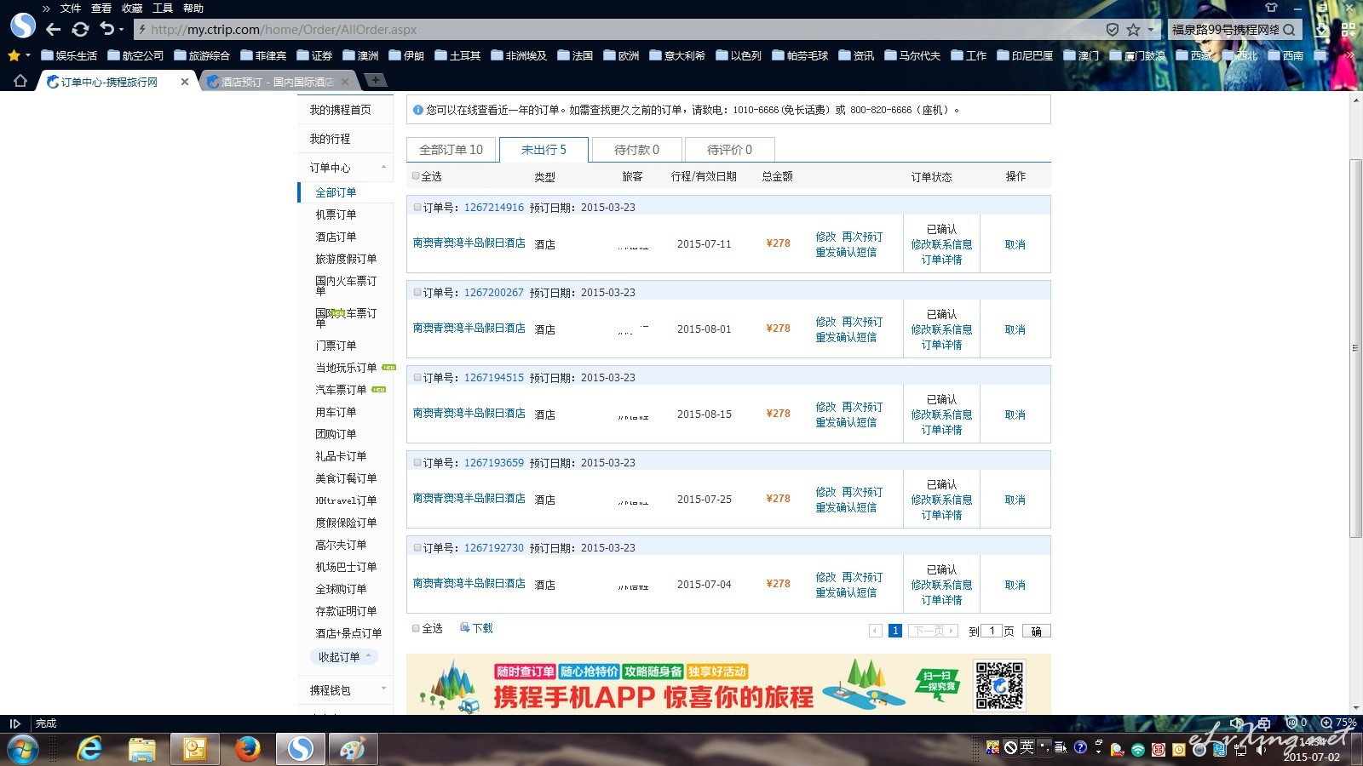Tick the header 全选 select-all checkbox
Screen dimensions: 1363x766
pos(416,176)
